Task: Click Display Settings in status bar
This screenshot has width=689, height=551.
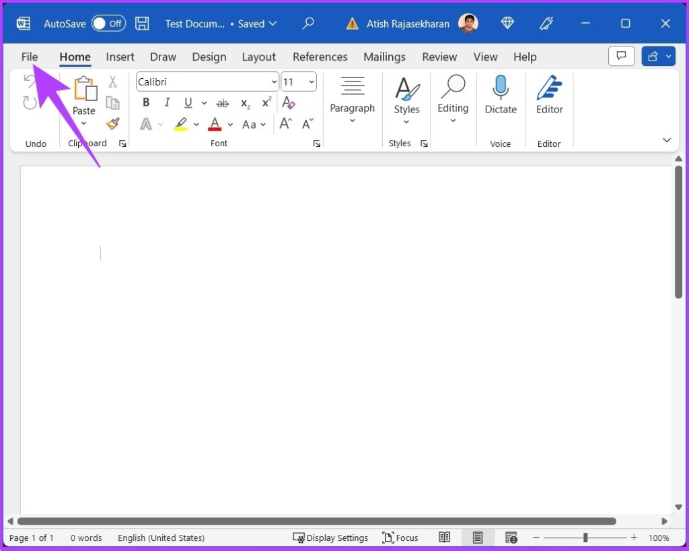Action: [331, 538]
